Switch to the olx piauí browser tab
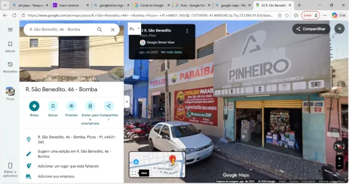The image size is (349, 184). pos(31,5)
